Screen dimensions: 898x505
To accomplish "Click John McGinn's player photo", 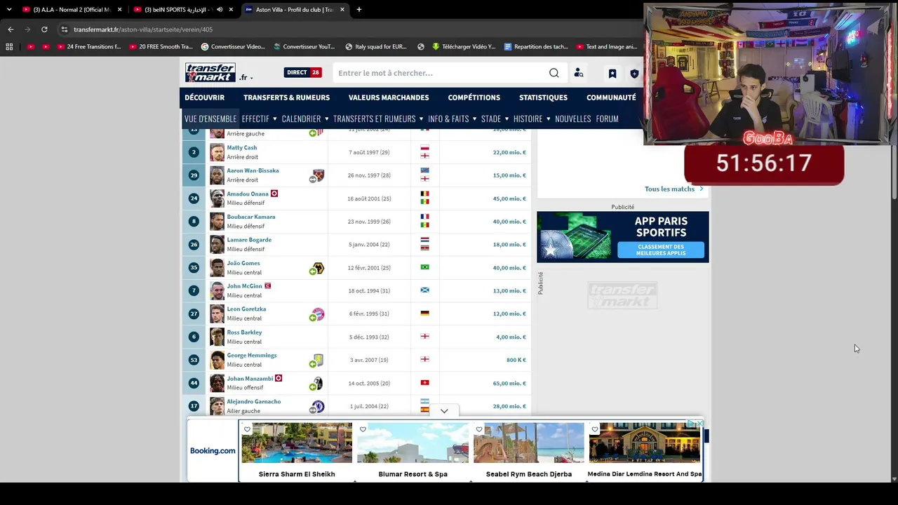I will (x=217, y=291).
